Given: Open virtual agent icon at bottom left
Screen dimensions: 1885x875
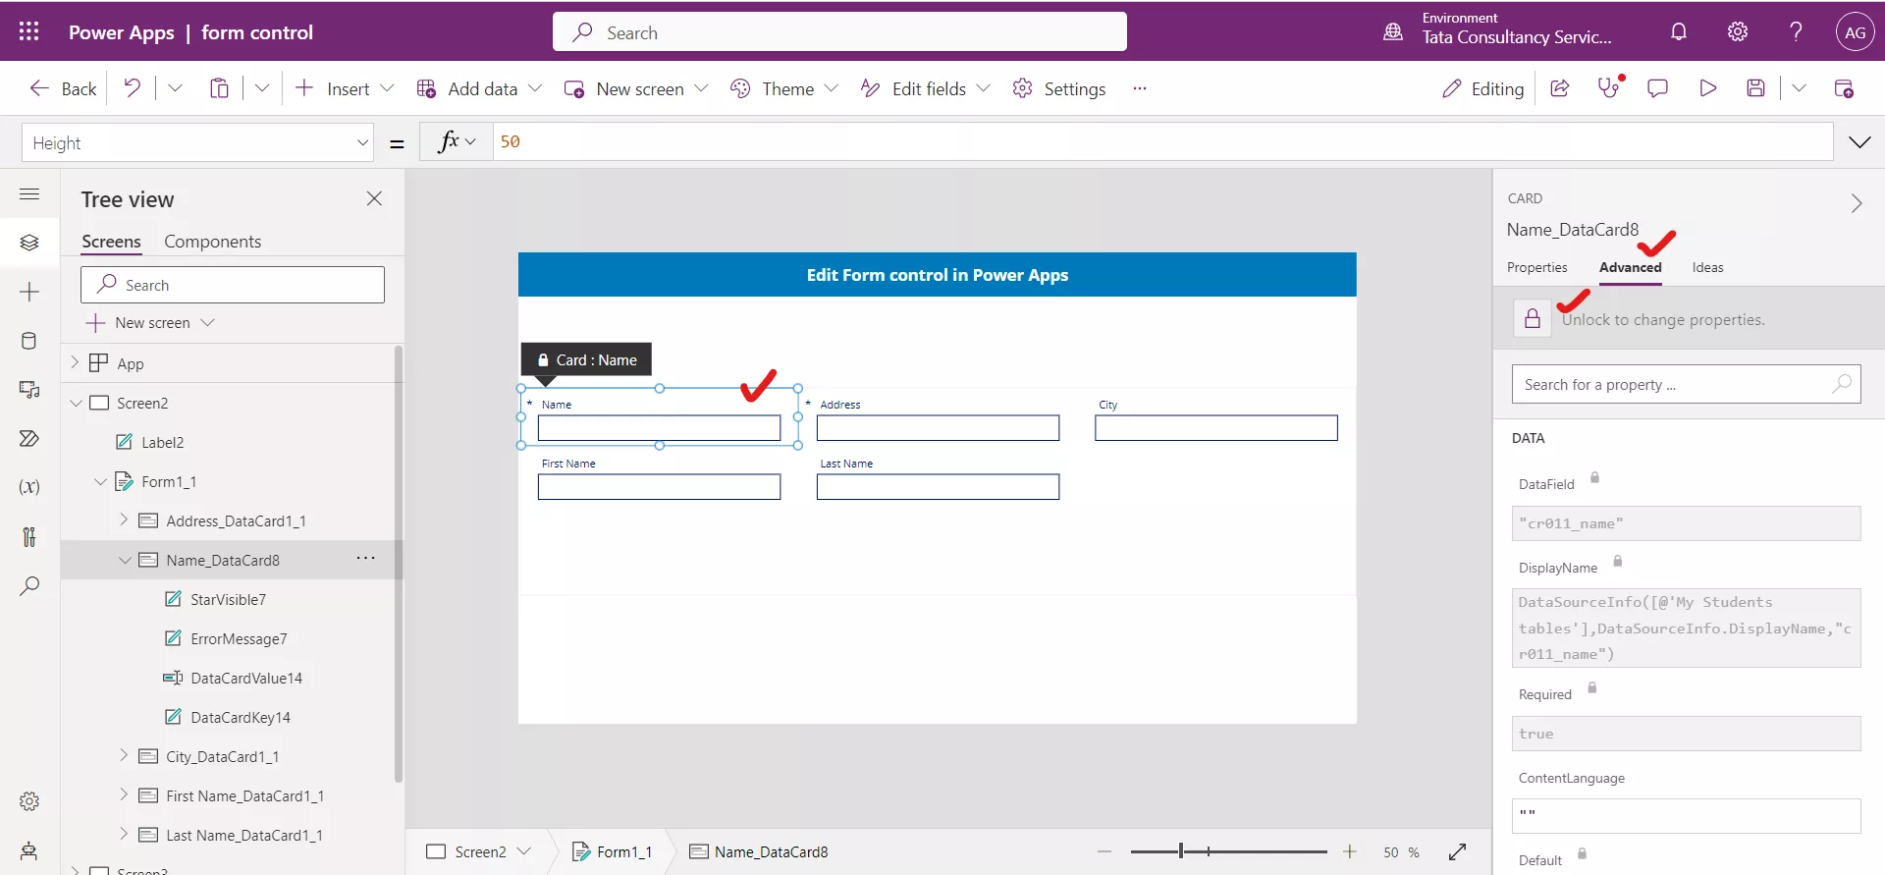Looking at the screenshot, I should coord(29,850).
